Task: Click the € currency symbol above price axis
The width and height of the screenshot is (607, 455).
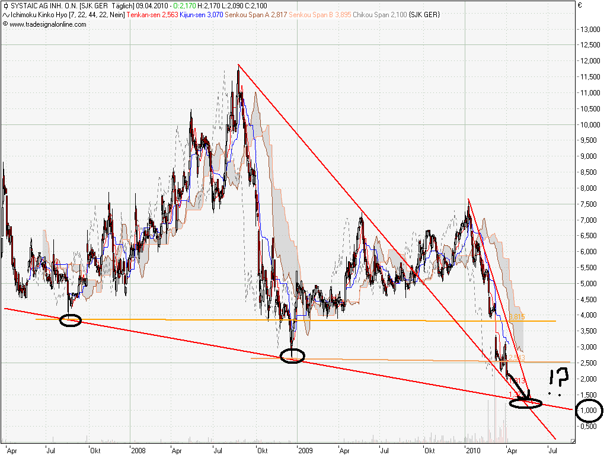Action: pos(580,5)
